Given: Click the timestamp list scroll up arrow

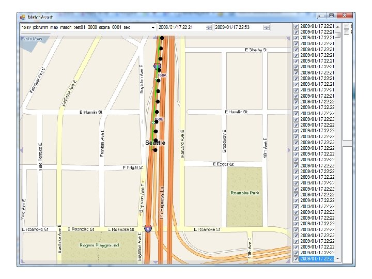Looking at the screenshot, I should tap(338, 27).
